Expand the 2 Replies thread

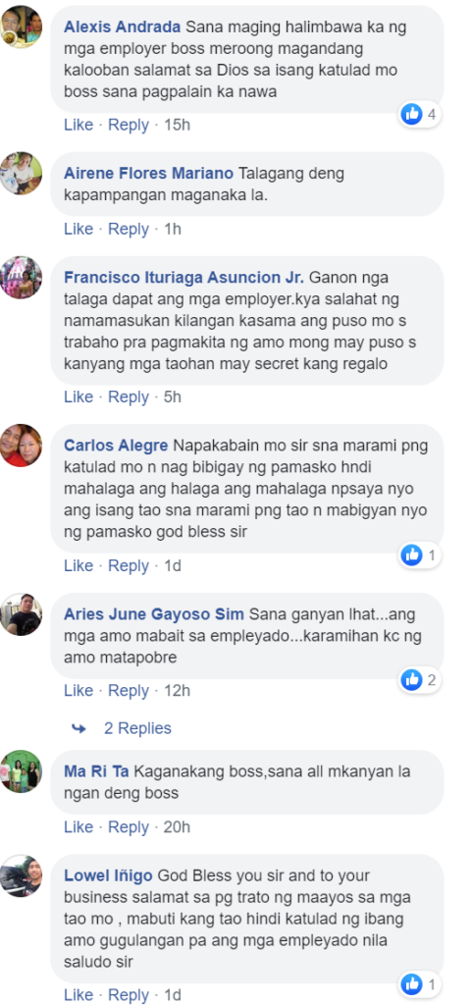coord(137,728)
